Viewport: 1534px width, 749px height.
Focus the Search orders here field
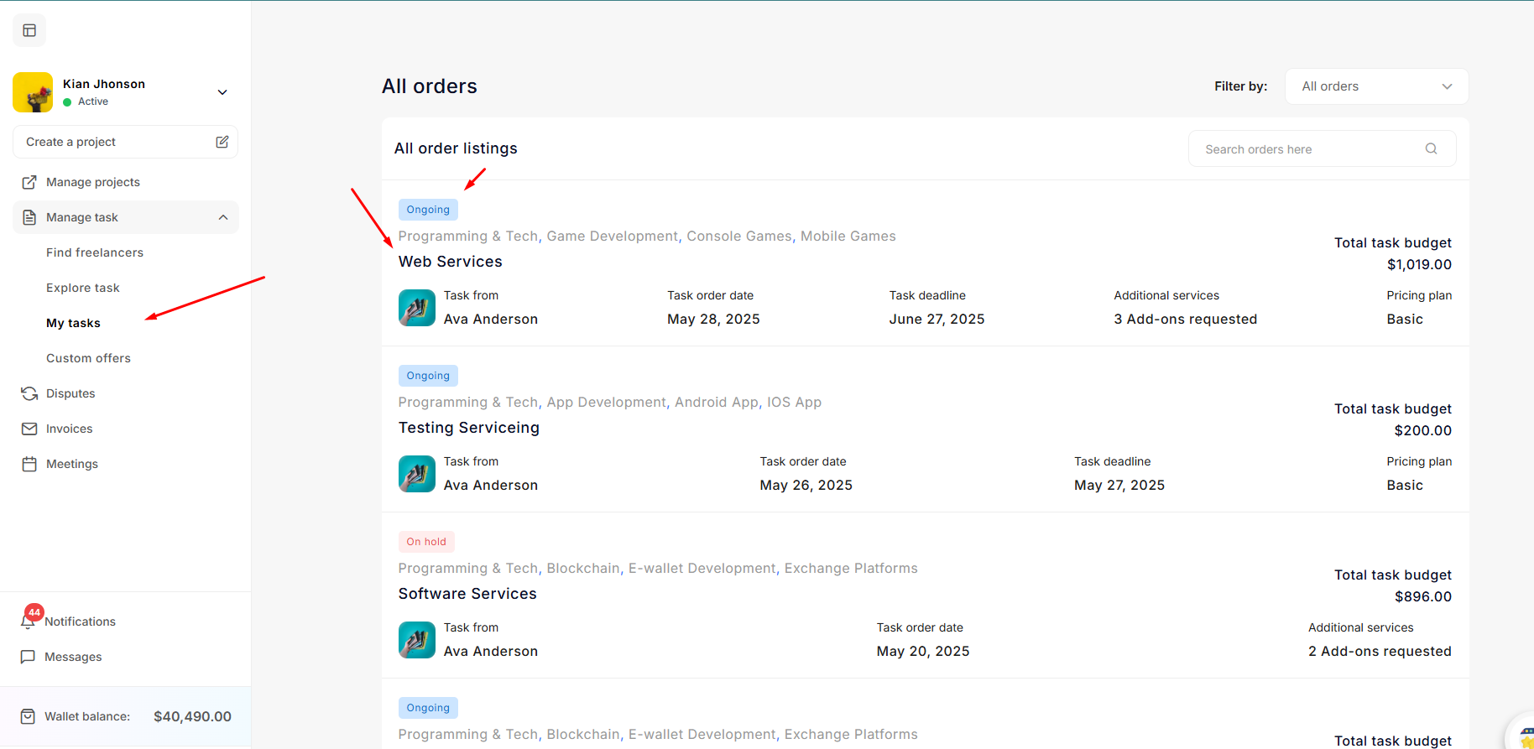coord(1309,149)
